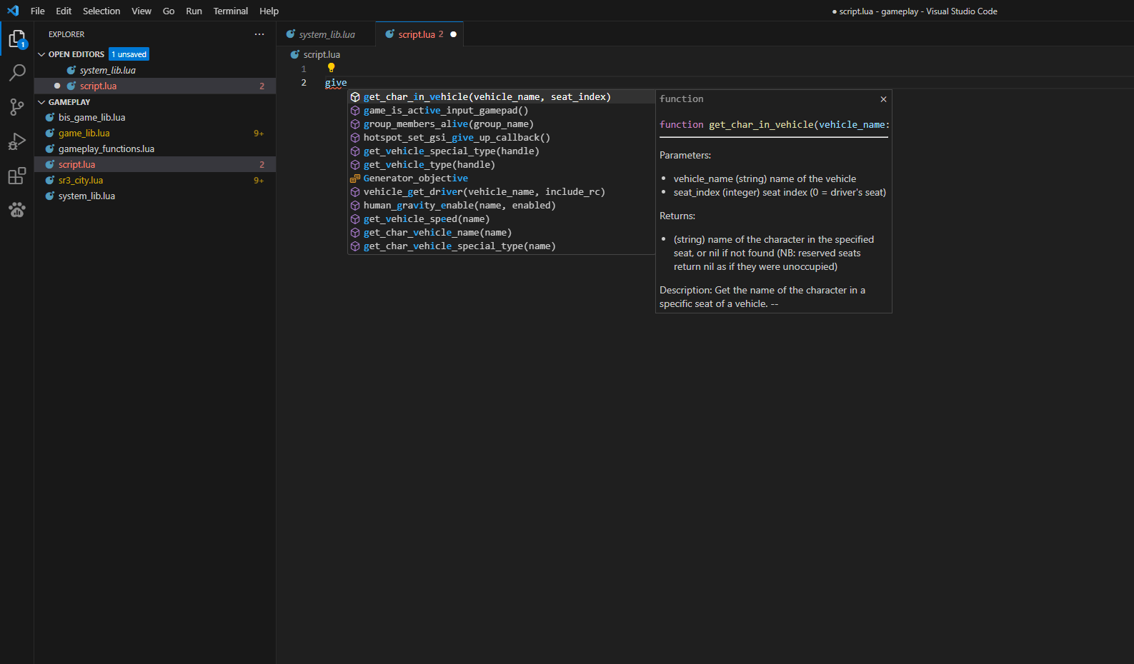Click the get_vehicle_speed suggestion icon
This screenshot has height=664, width=1134.
point(355,219)
